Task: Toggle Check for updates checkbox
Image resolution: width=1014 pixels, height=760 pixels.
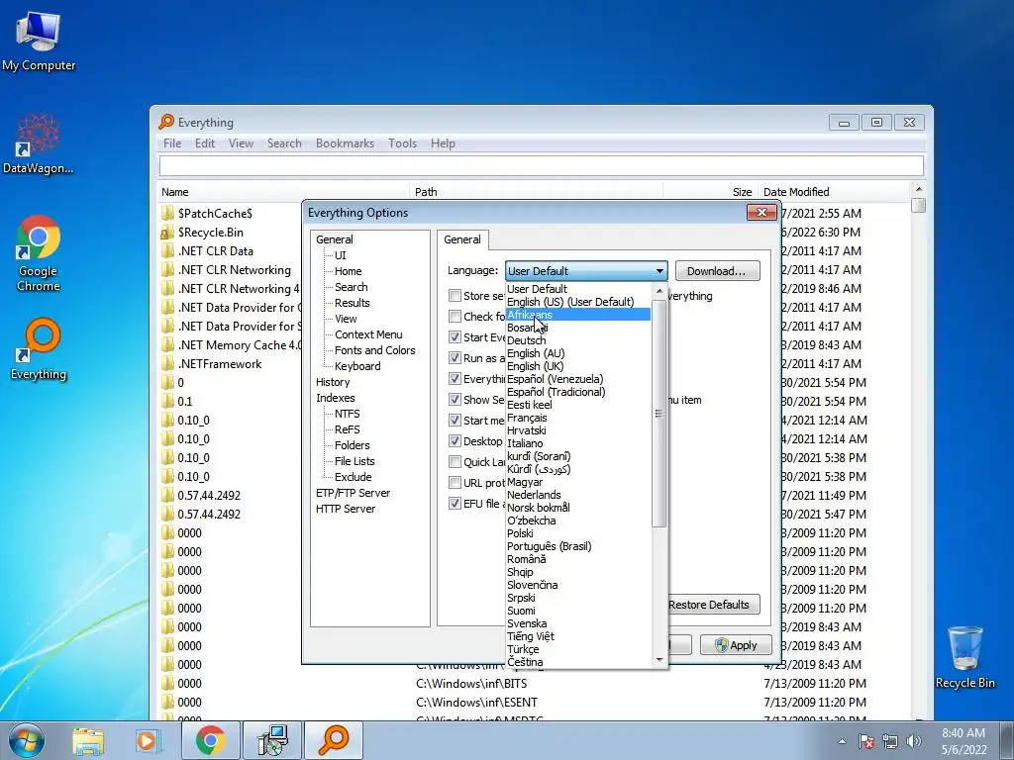Action: pyautogui.click(x=455, y=316)
